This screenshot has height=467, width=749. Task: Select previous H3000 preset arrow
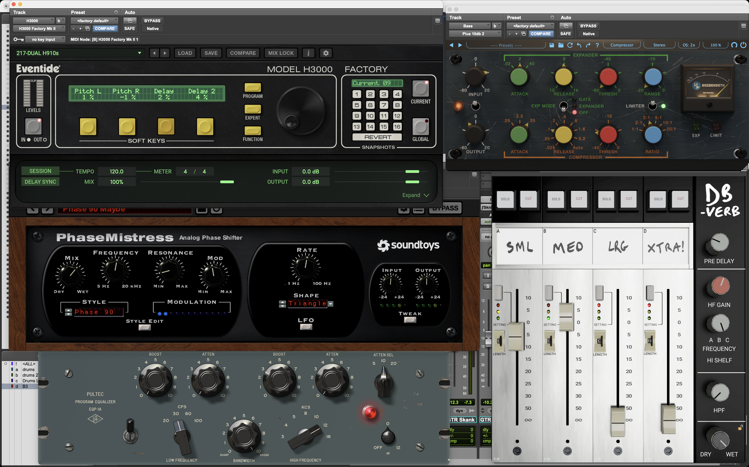pyautogui.click(x=154, y=53)
